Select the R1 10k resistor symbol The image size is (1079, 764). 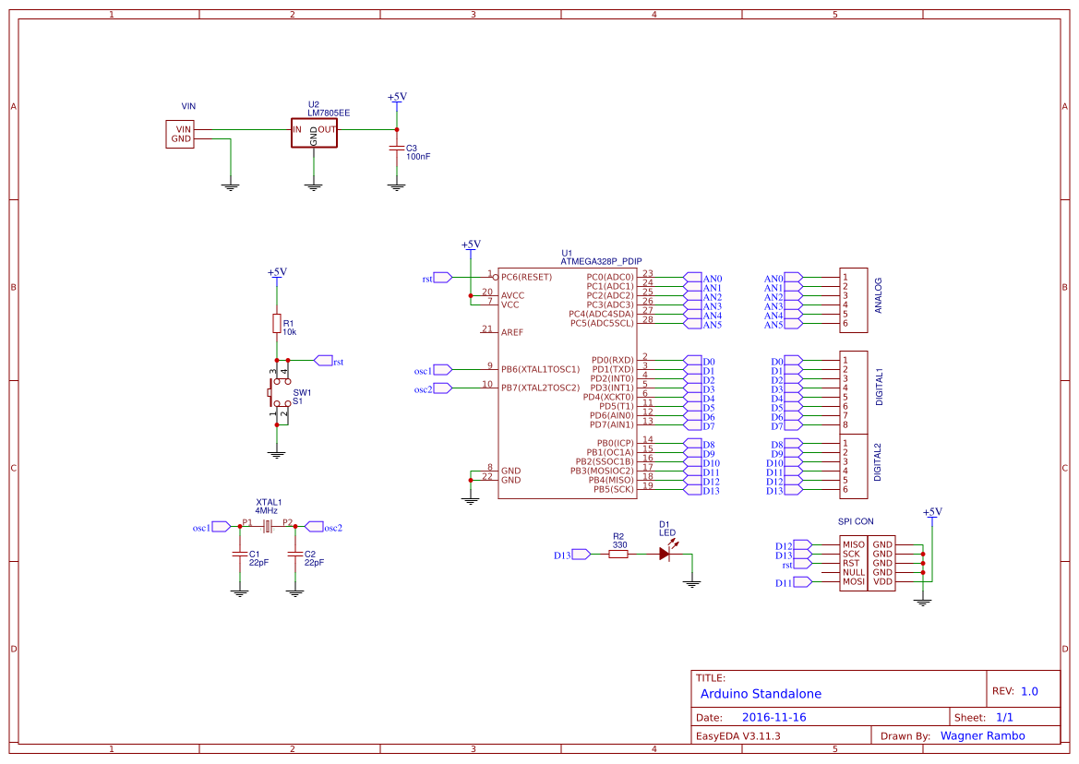tap(277, 323)
